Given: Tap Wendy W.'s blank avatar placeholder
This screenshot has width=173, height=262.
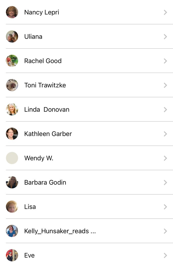Looking at the screenshot, I should point(12,158).
